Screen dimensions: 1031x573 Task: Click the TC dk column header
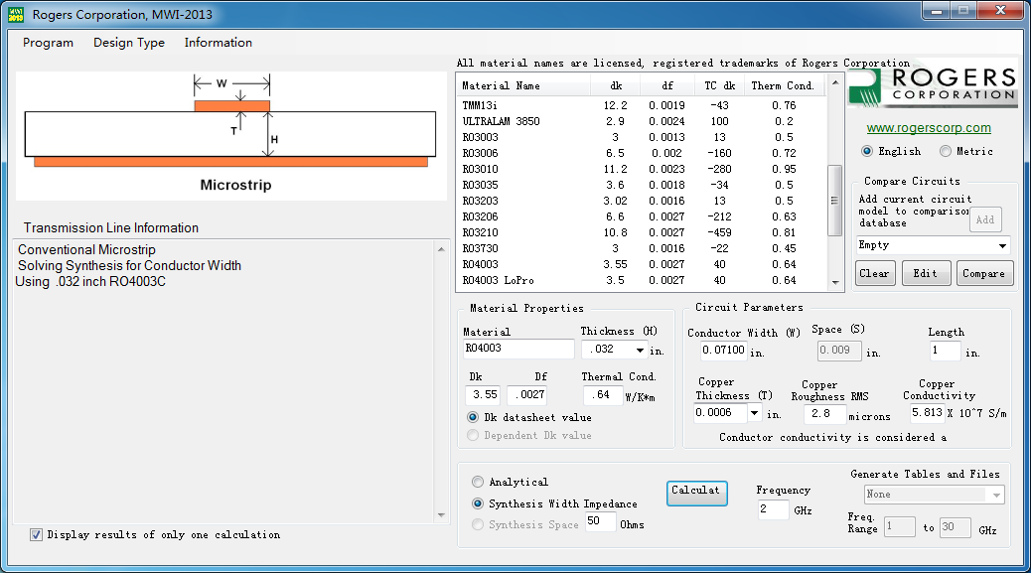[x=720, y=86]
